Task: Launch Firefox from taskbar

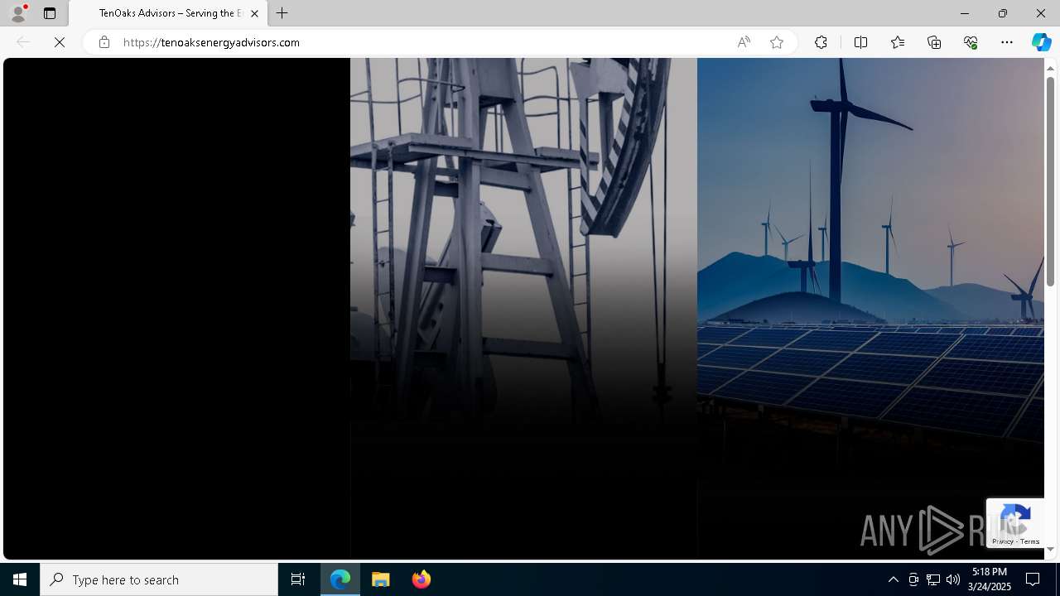Action: [421, 579]
